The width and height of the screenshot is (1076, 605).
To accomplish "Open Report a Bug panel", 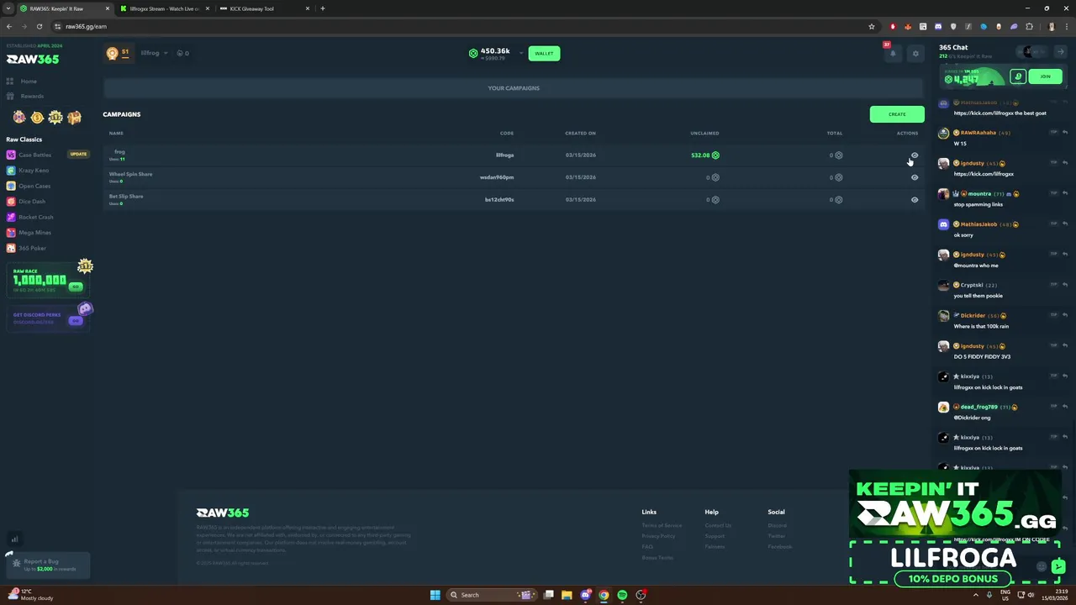I will (47, 566).
